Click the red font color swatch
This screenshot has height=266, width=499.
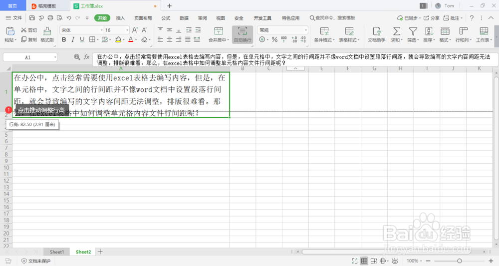click(131, 39)
